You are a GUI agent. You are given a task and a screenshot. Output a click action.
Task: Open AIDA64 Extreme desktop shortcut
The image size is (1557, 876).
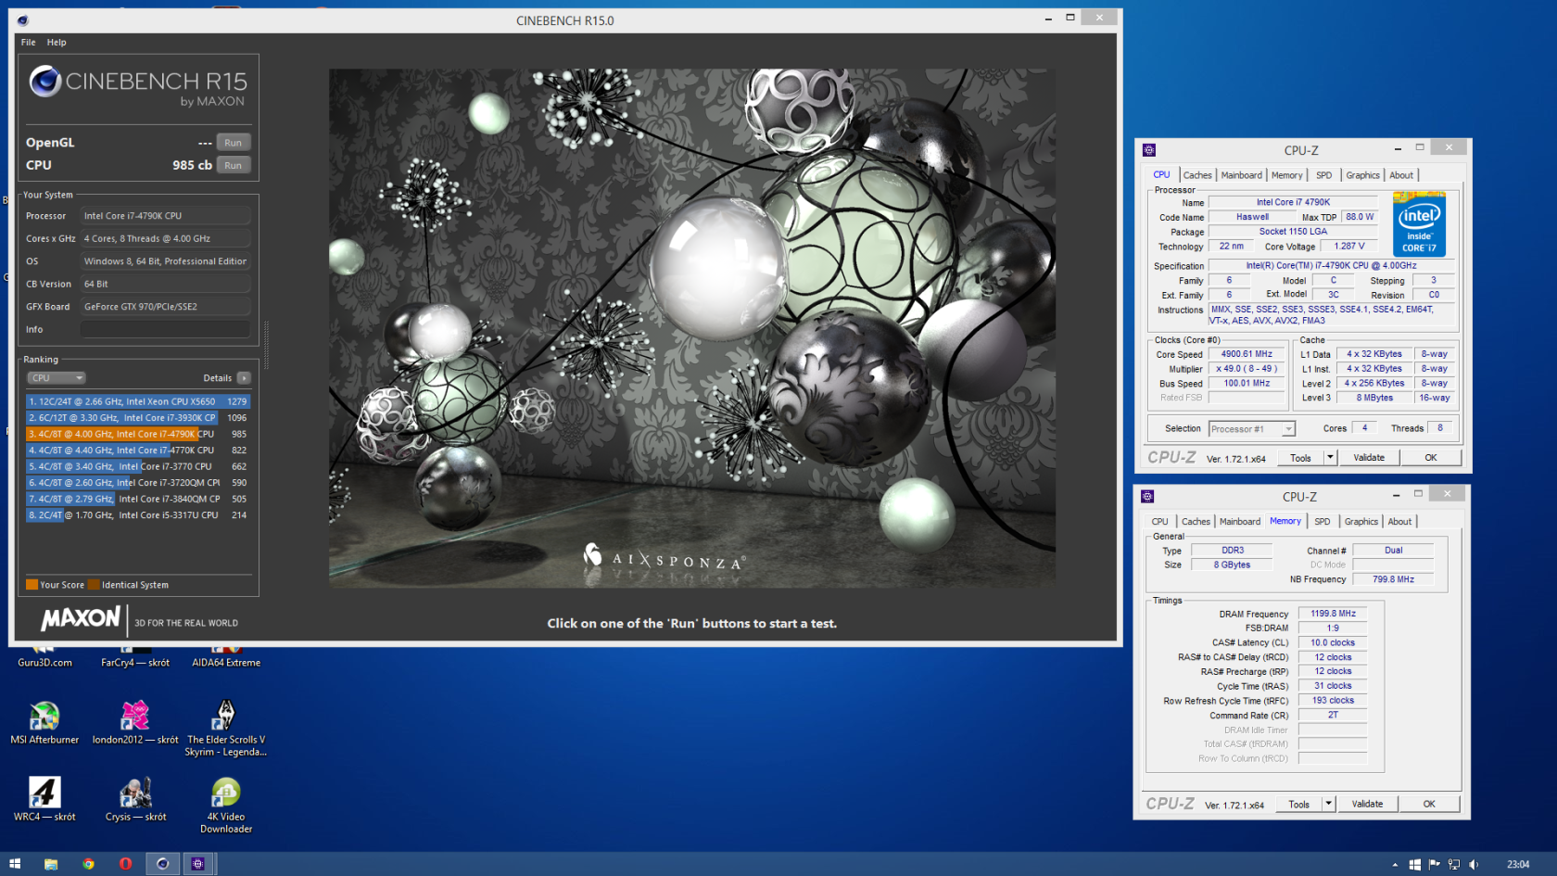click(226, 656)
